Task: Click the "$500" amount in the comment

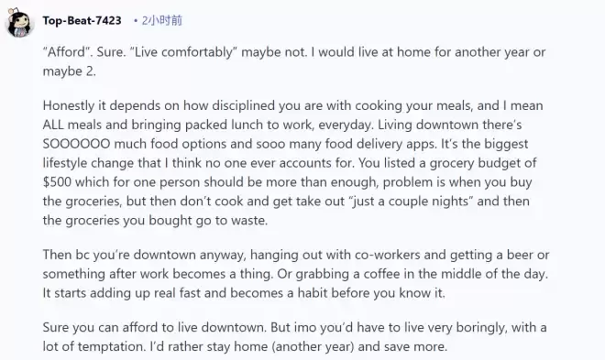Action: [57, 182]
